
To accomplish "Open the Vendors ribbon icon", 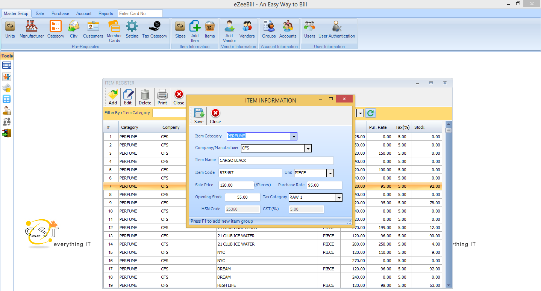I will [247, 30].
